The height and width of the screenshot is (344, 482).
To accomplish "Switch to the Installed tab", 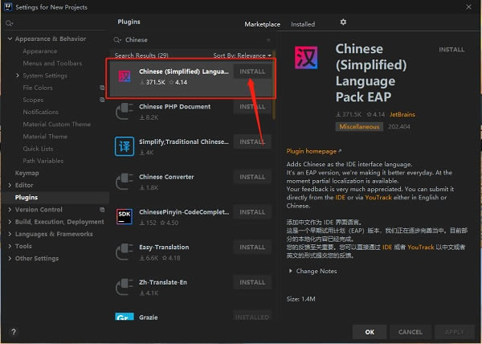I will point(303,24).
